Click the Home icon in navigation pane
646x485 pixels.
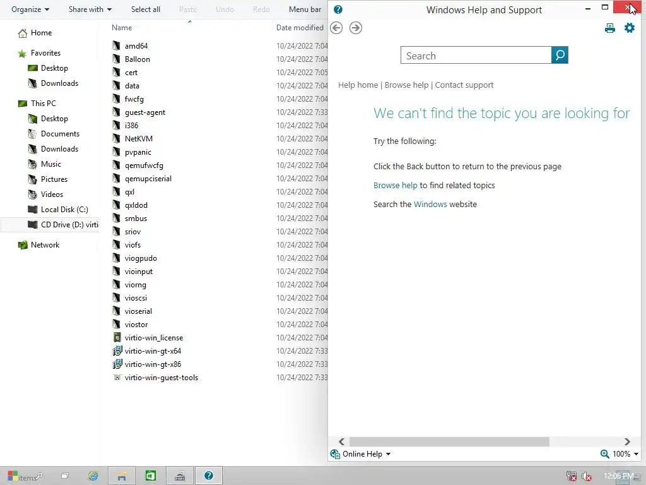click(22, 33)
